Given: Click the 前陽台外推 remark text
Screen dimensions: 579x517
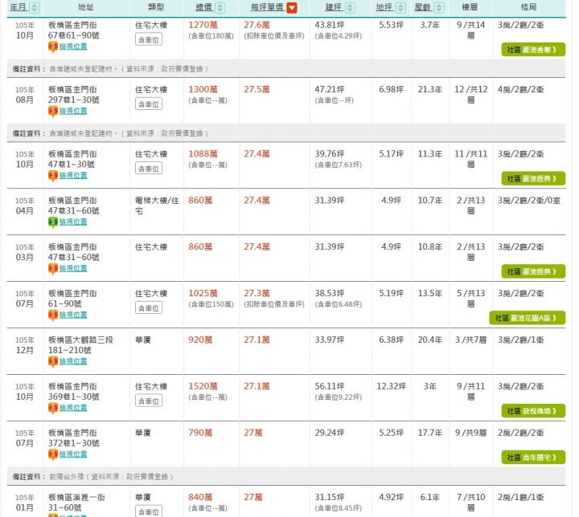Looking at the screenshot, I should pyautogui.click(x=67, y=477).
